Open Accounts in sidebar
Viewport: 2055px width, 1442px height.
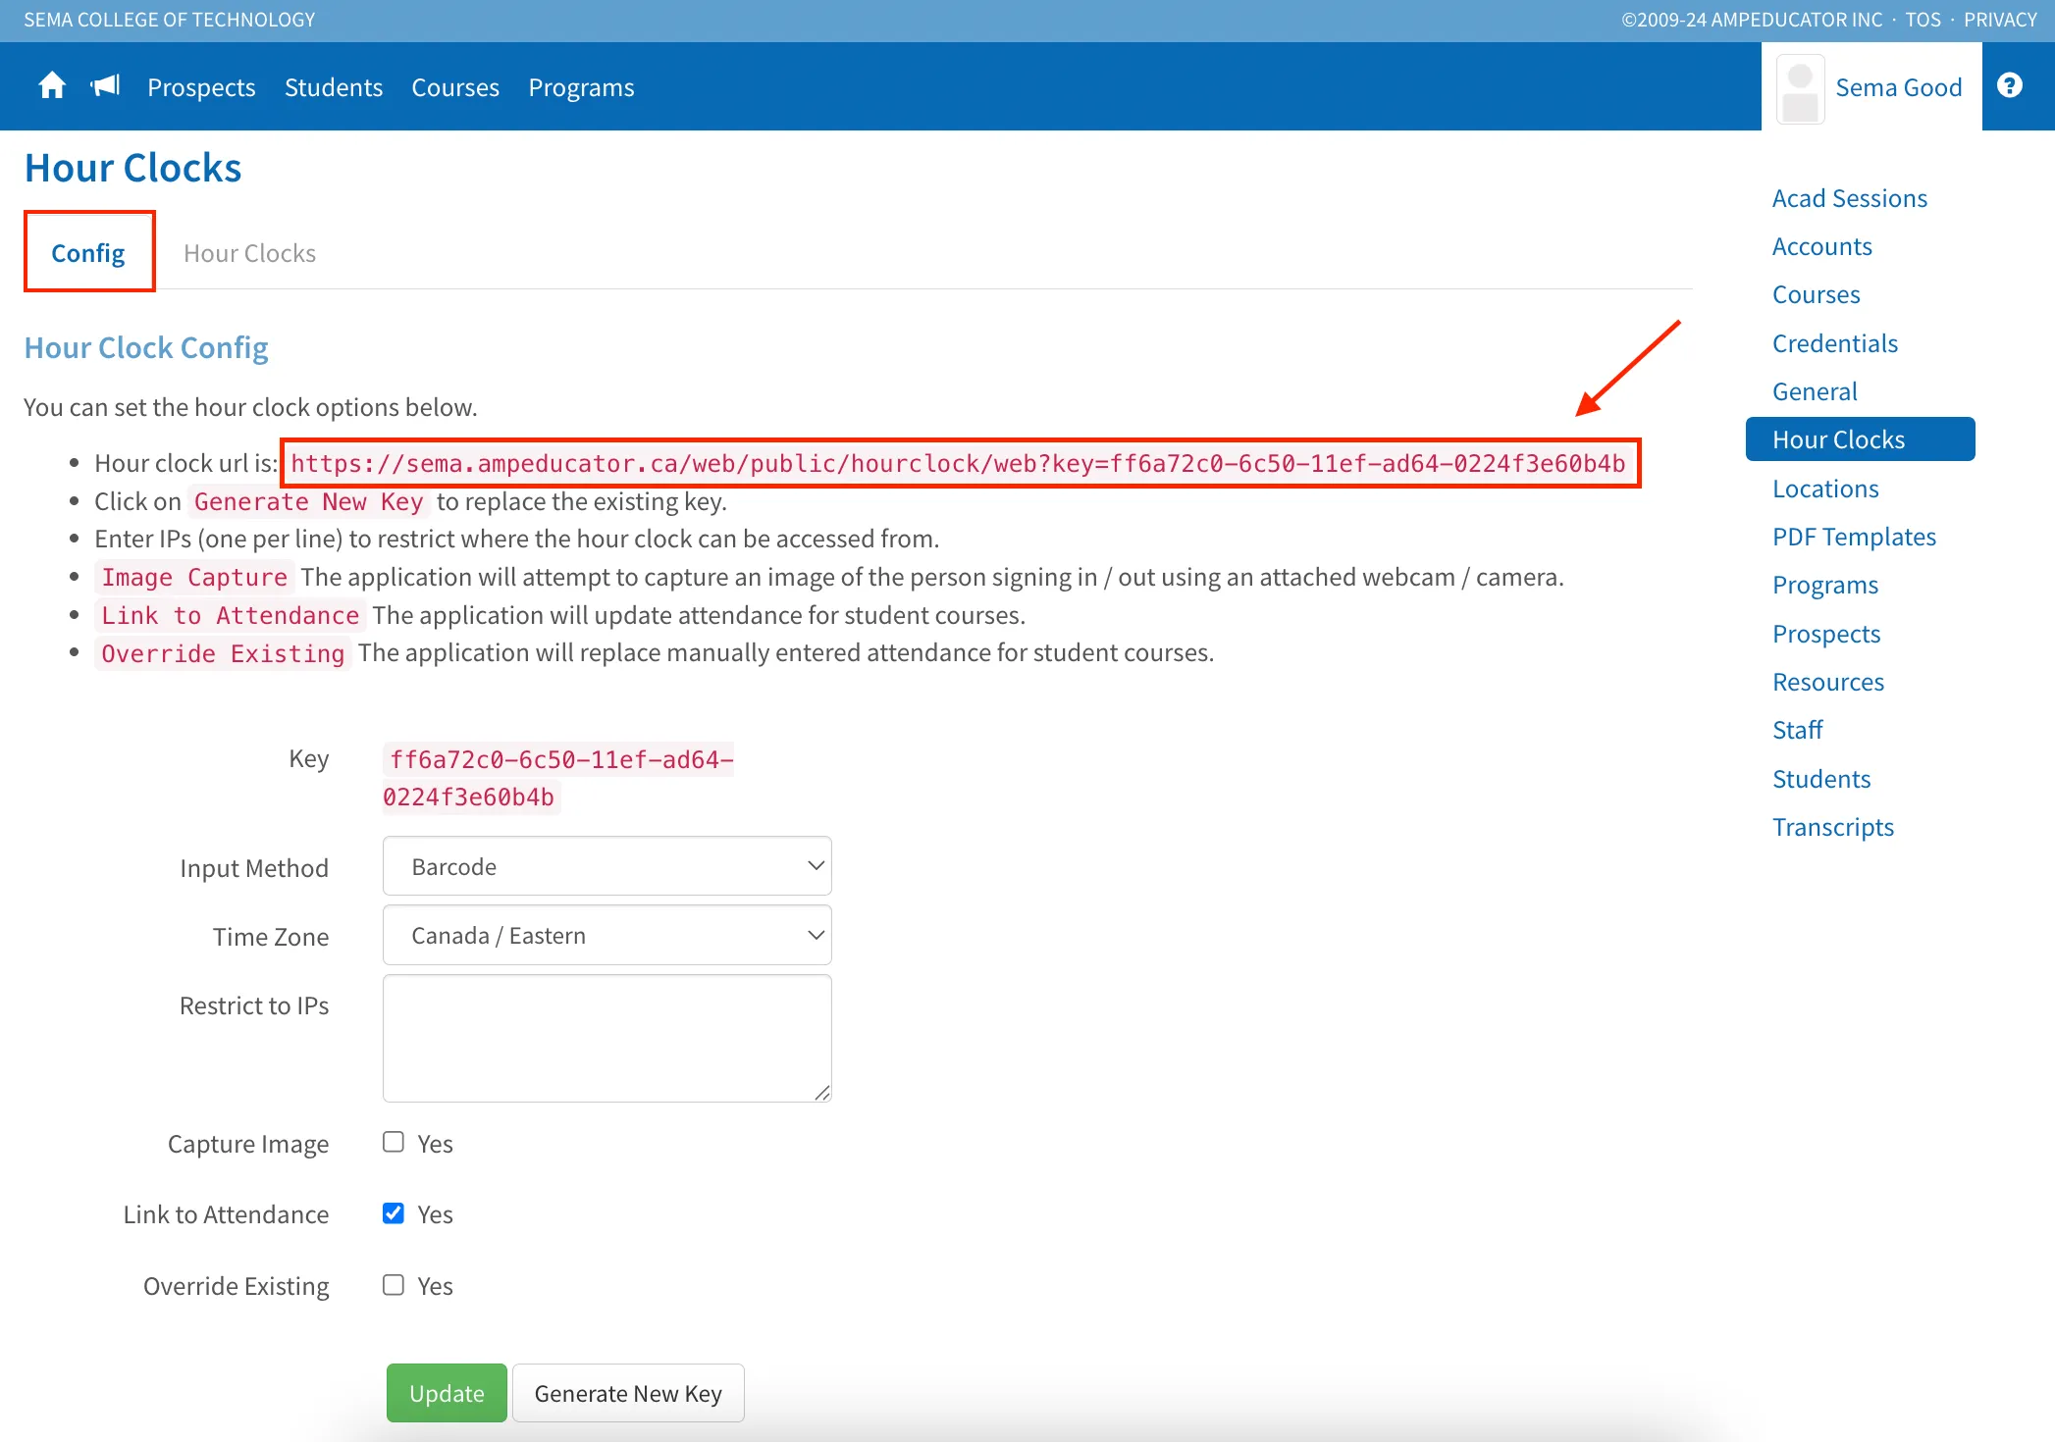pos(1821,246)
